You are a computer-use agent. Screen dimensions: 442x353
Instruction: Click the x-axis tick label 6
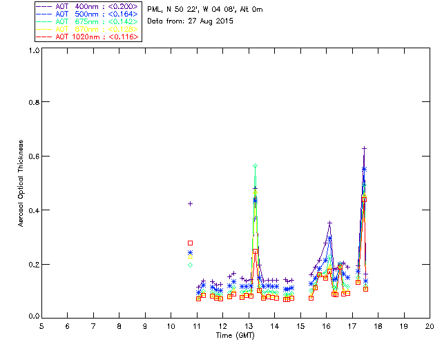pos(68,326)
